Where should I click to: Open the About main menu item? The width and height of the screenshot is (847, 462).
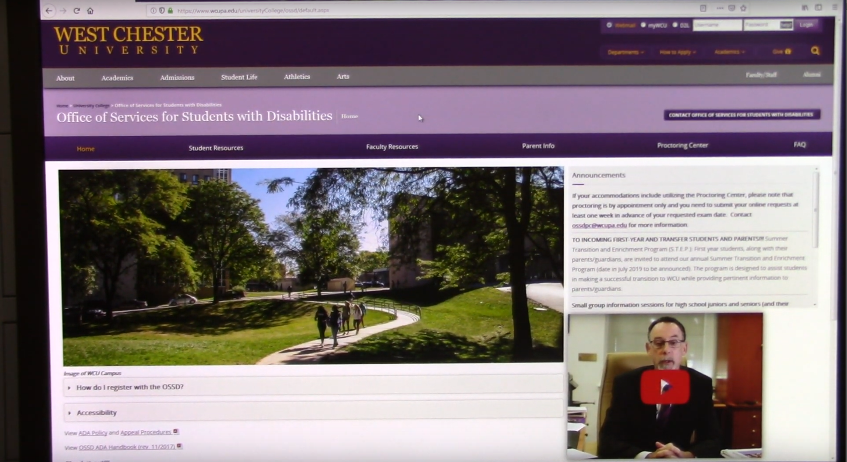tap(65, 78)
